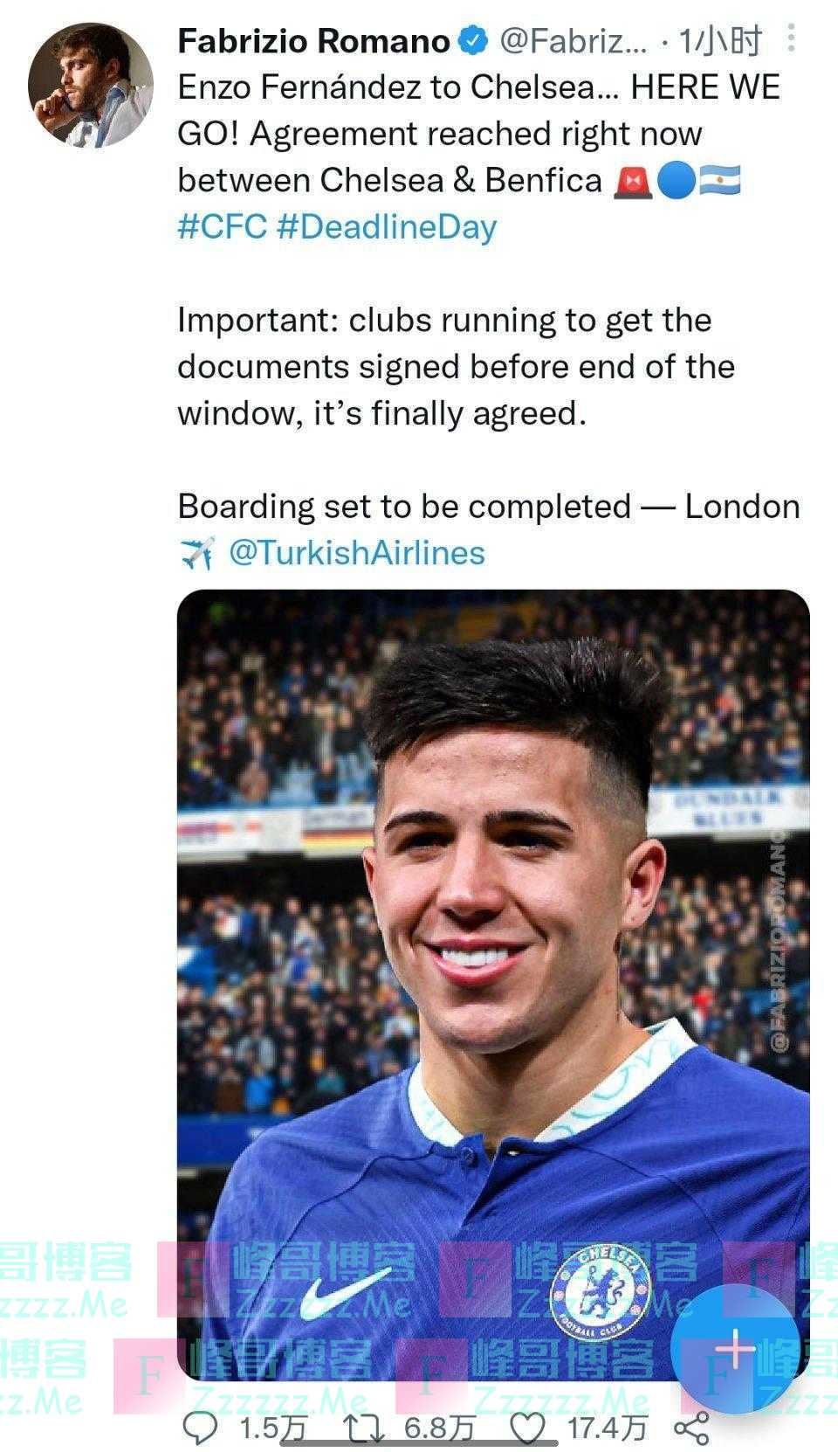Image resolution: width=838 pixels, height=1452 pixels.
Task: Open the tweet's three-dot more menu
Action: click(791, 38)
